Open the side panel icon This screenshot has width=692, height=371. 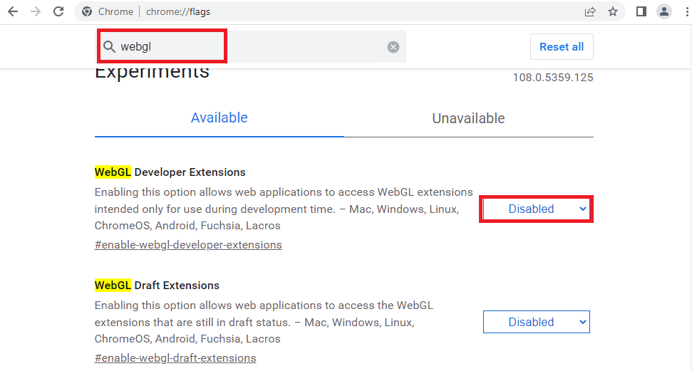(x=641, y=11)
